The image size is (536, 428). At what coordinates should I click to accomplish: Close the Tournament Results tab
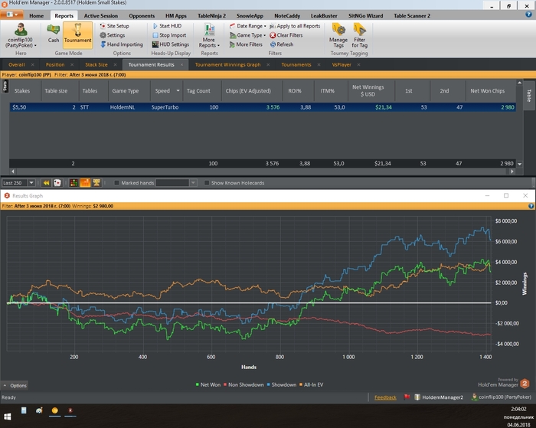[182, 64]
